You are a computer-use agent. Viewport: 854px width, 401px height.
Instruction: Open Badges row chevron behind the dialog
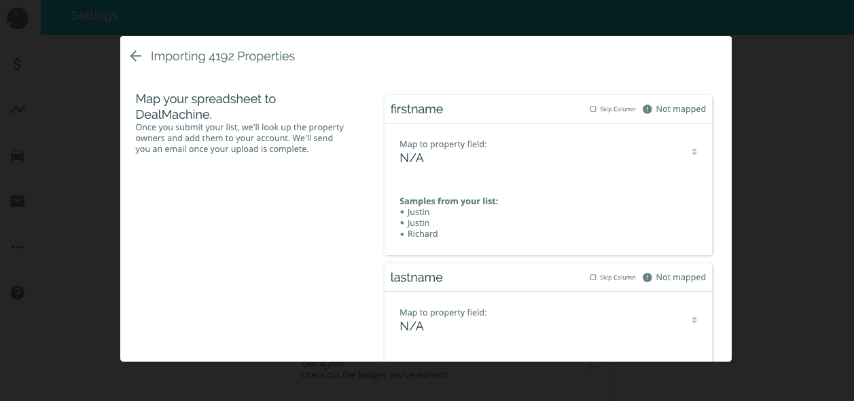592,367
